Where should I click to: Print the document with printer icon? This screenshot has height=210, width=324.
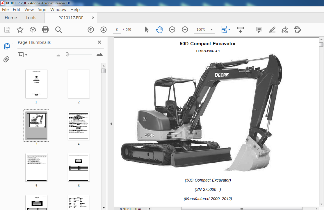tap(45, 30)
